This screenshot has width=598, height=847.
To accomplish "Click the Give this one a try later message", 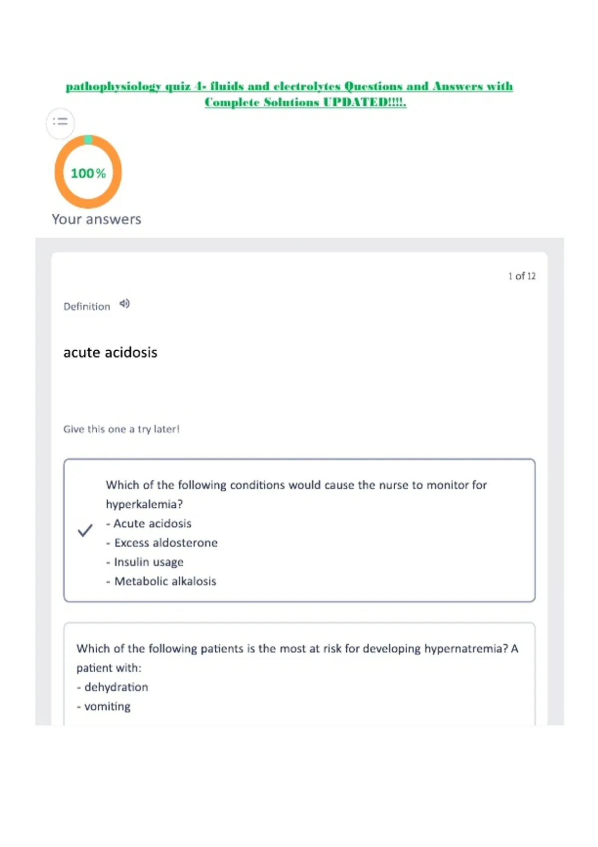I will click(x=121, y=429).
